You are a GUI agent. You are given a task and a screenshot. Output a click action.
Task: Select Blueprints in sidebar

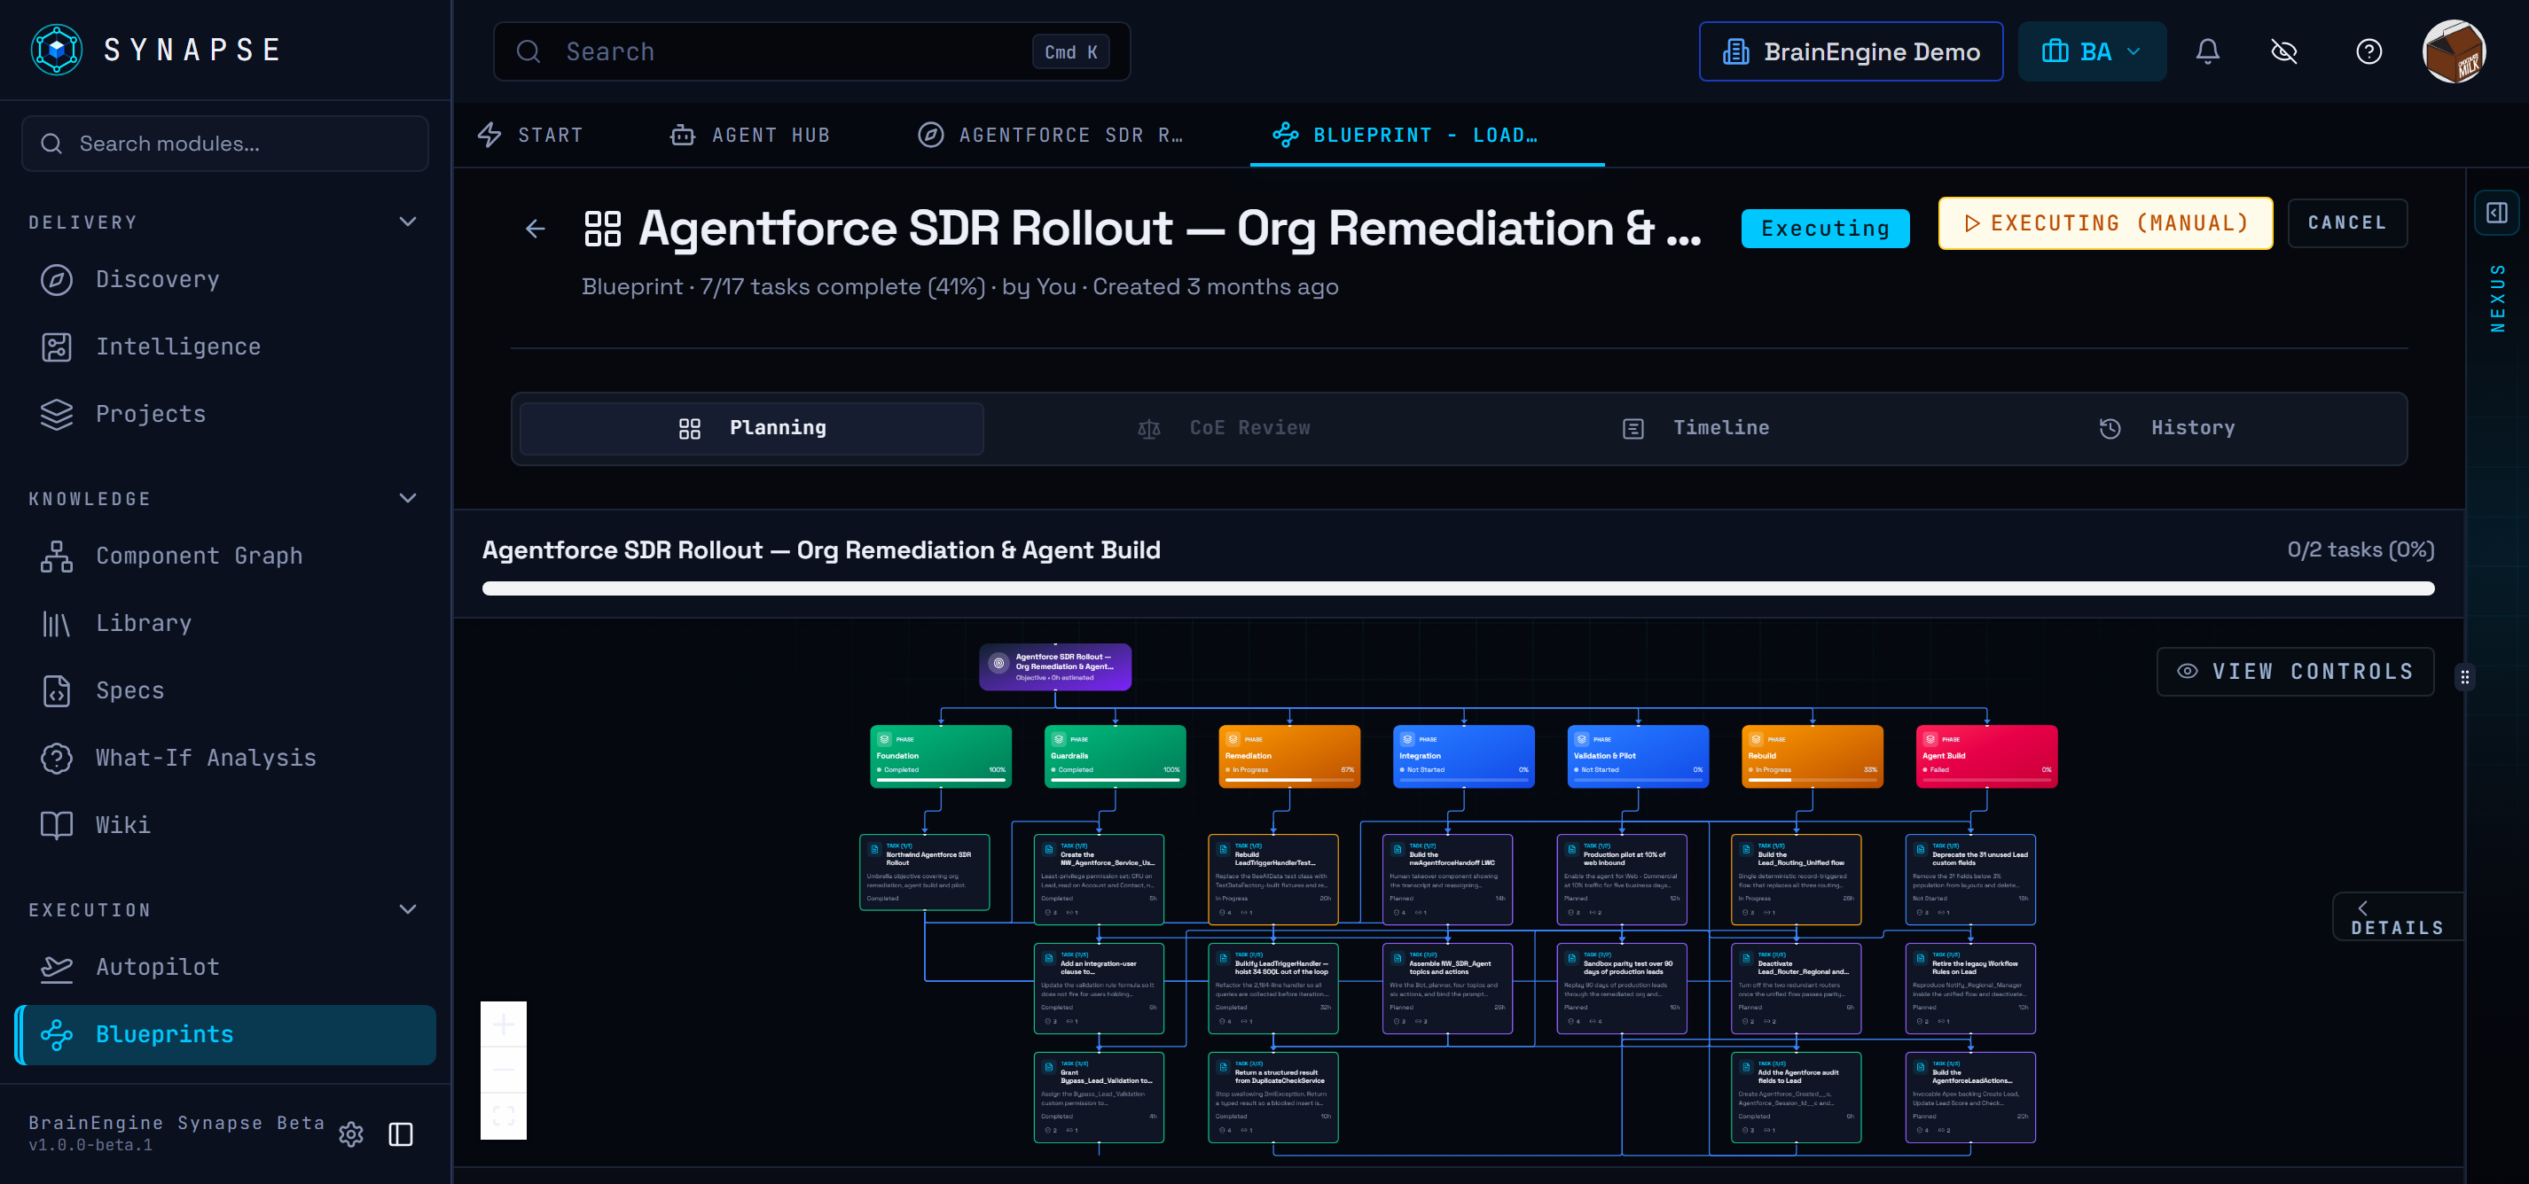click(x=225, y=1034)
